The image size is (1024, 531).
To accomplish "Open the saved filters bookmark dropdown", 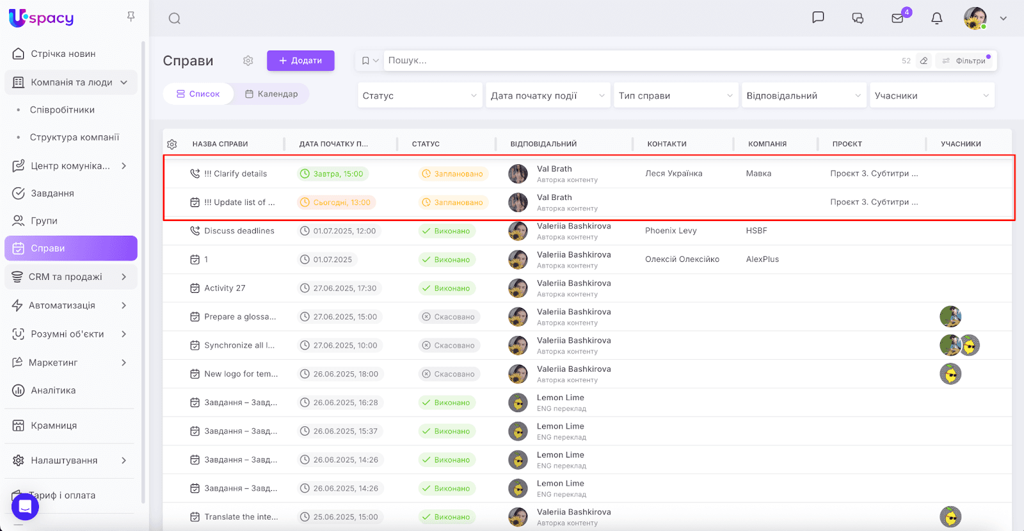I will 369,61.
